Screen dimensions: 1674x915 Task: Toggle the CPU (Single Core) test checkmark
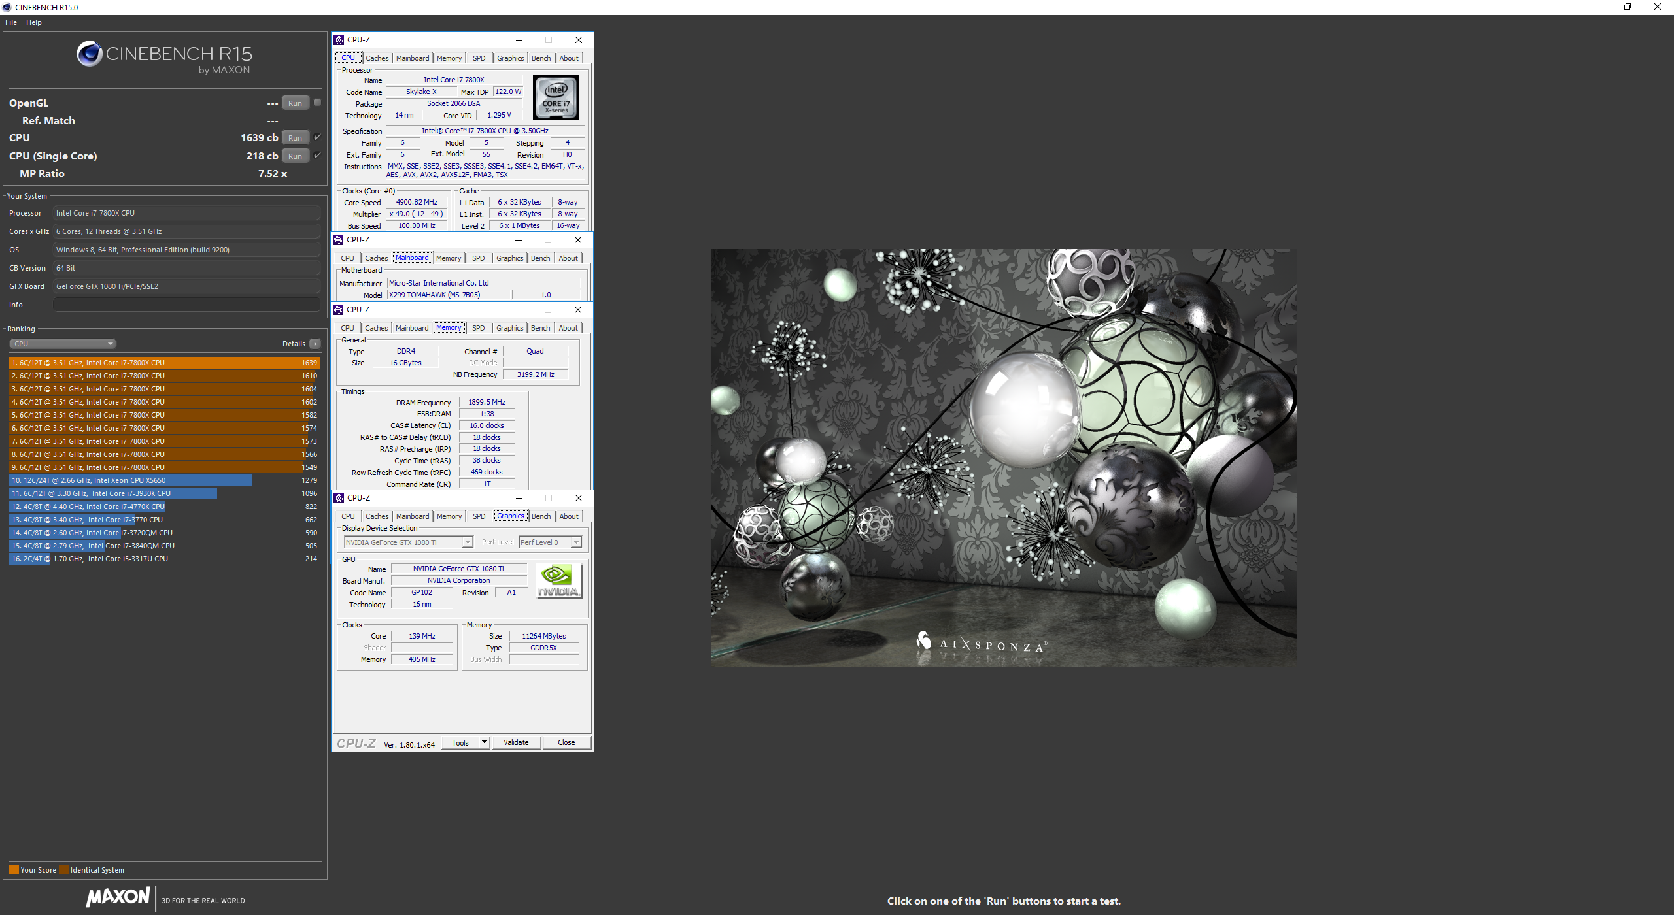[x=317, y=156]
